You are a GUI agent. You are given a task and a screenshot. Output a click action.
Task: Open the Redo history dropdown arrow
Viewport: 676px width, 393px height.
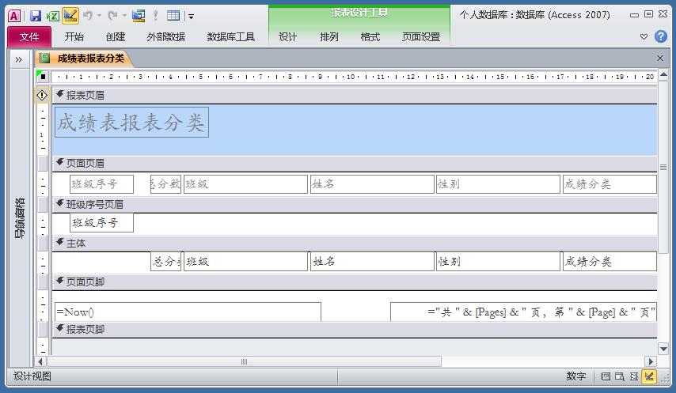point(124,16)
